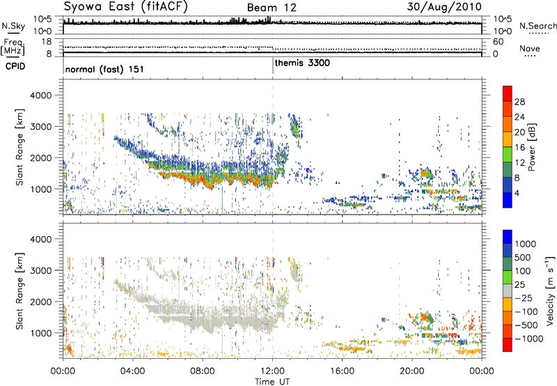Click the '04:00' time tick label
Screen dimensions: 557x386
click(132, 371)
